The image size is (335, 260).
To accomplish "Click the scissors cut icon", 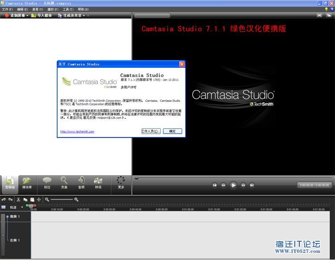I will pyautogui.click(x=18, y=200).
